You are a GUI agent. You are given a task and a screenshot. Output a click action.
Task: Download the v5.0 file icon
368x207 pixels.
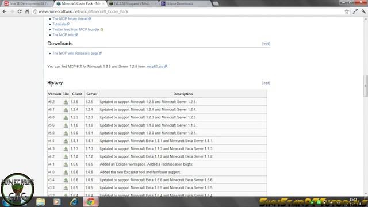click(x=66, y=133)
